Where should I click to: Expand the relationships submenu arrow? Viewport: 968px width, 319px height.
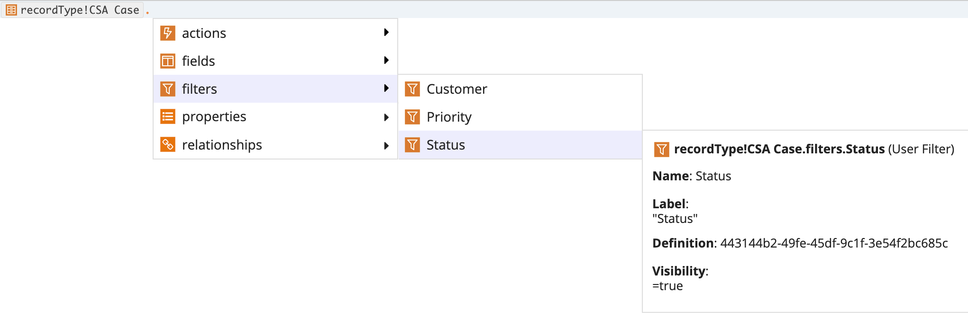pyautogui.click(x=386, y=146)
